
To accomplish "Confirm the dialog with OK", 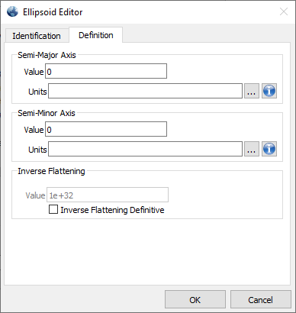I will click(x=195, y=300).
